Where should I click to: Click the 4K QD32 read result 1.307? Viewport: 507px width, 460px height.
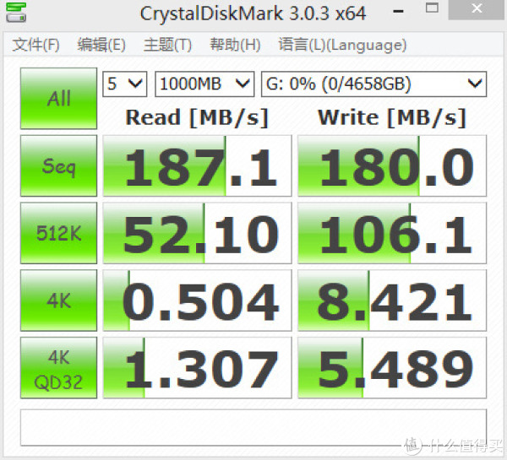point(197,368)
